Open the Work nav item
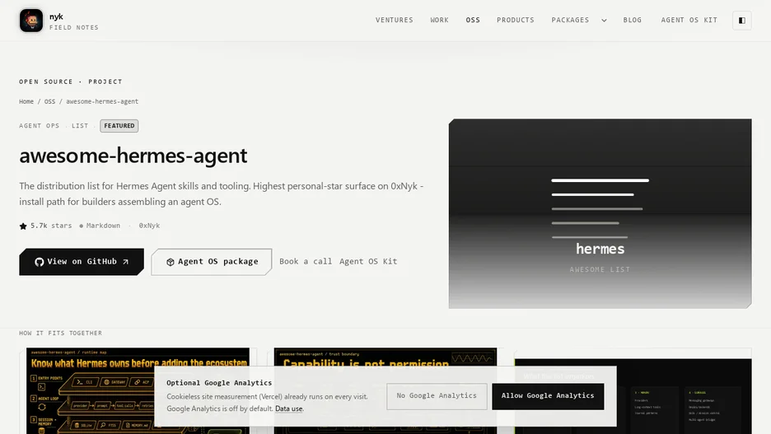This screenshot has height=434, width=771. [x=439, y=20]
